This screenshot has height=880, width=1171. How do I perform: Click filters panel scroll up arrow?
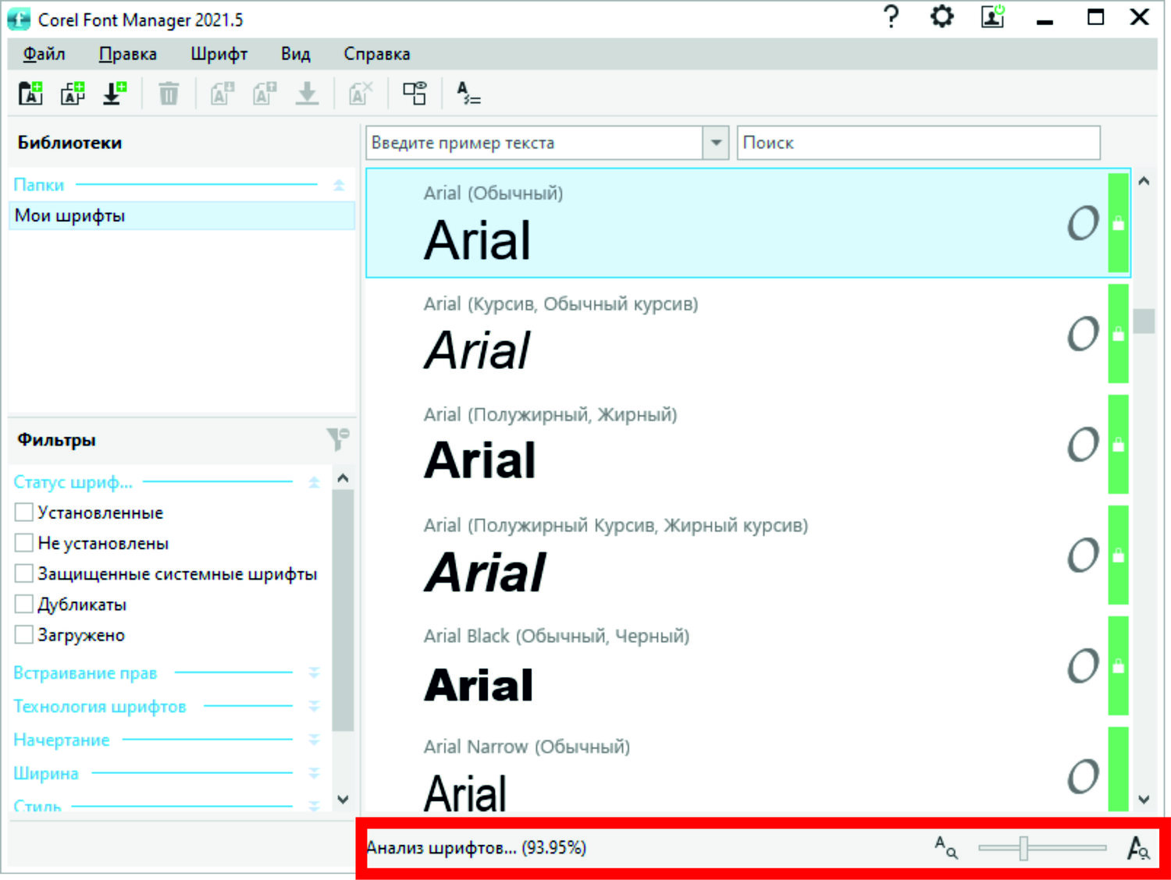343,477
